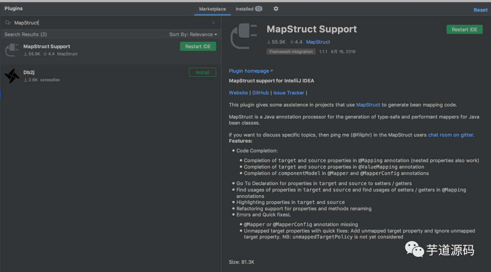Screen dimensions: 491x272
Task: Open the MapStruct vendor link under title
Action: point(318,42)
